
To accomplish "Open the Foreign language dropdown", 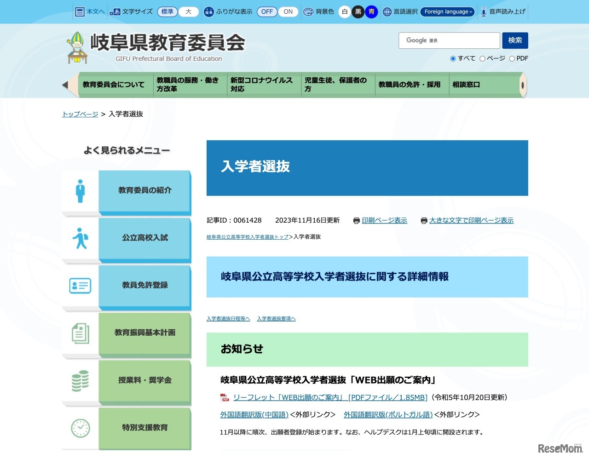I will click(448, 12).
